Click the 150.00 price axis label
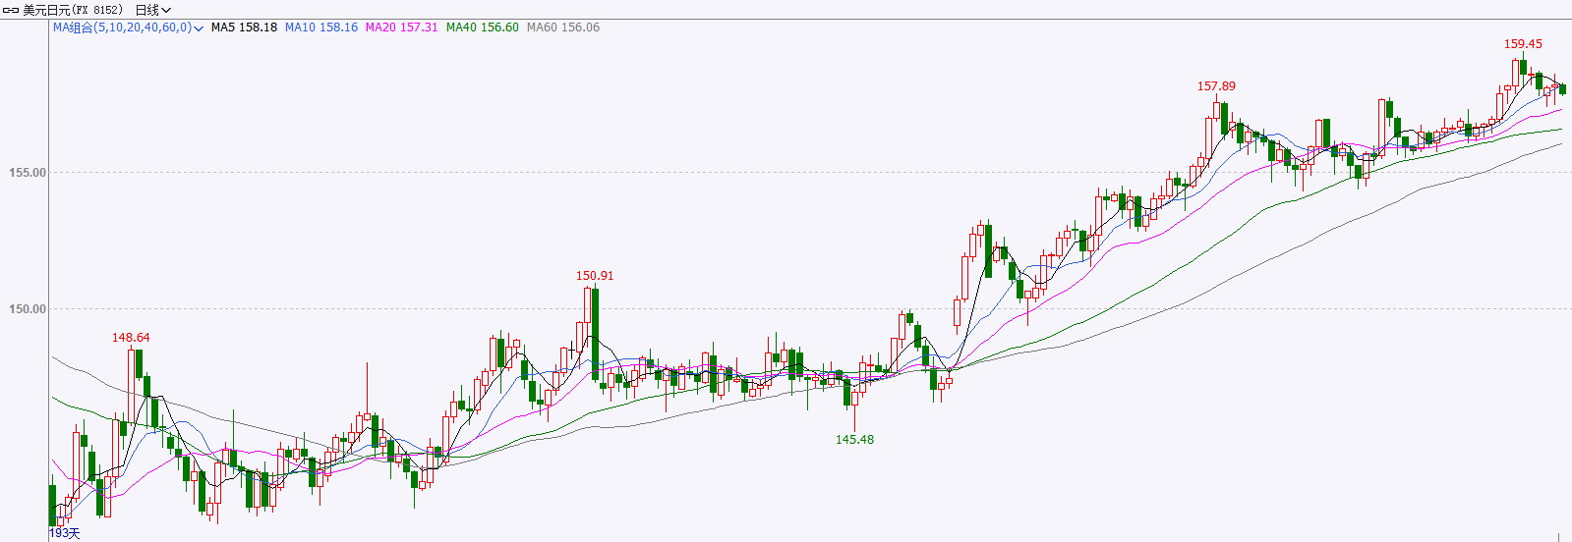The height and width of the screenshot is (542, 1572). pos(28,309)
